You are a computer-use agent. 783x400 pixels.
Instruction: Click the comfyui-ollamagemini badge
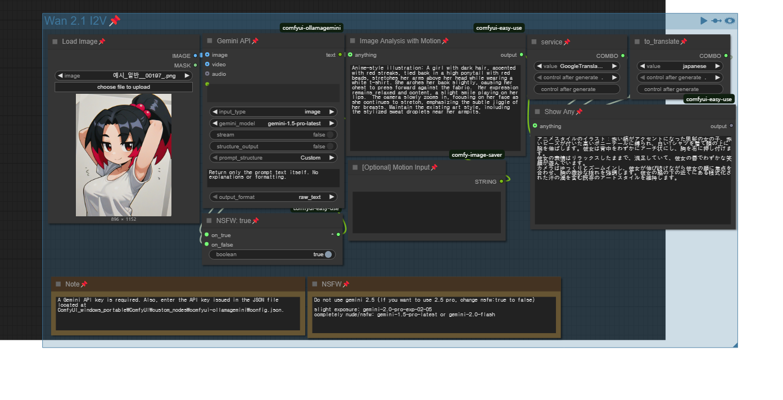[x=311, y=28]
